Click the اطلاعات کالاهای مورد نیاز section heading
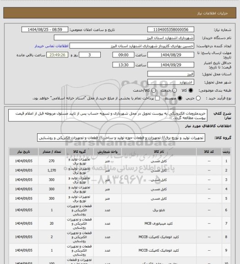Image resolution: width=240 pixels, height=264 pixels. pyautogui.click(x=208, y=126)
